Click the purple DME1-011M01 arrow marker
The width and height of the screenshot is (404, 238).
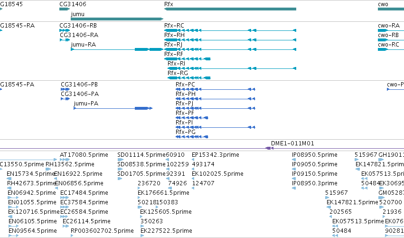click(x=269, y=148)
